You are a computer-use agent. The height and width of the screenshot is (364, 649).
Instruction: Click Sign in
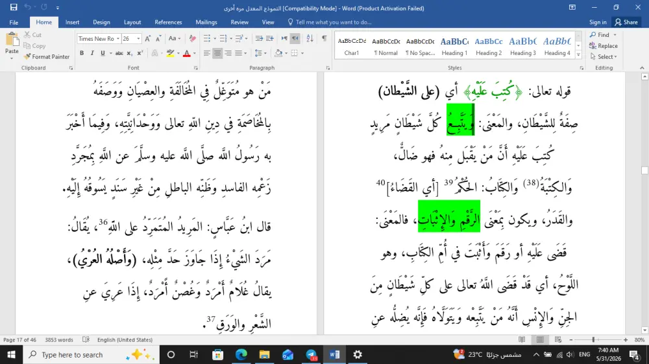click(x=598, y=22)
